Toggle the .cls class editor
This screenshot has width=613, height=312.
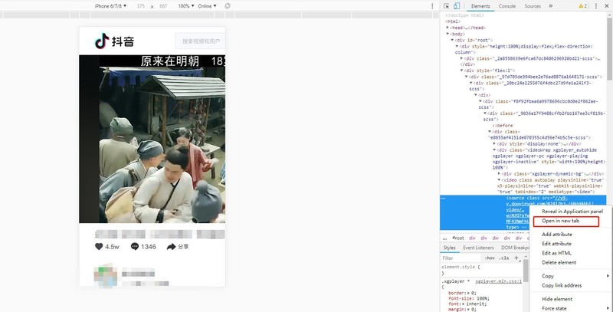[504, 258]
